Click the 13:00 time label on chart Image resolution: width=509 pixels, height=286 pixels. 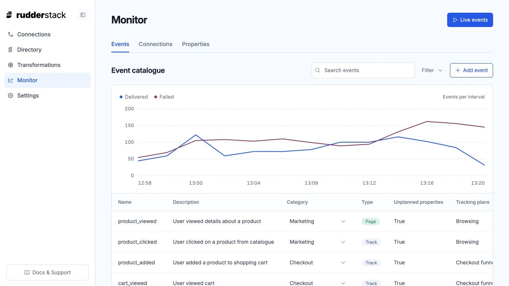coord(196,183)
